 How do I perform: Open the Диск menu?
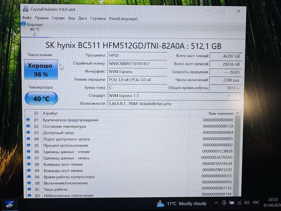[83, 18]
